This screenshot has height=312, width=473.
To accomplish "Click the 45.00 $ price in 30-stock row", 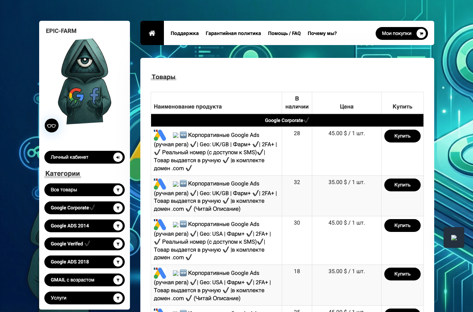I will [x=347, y=223].
